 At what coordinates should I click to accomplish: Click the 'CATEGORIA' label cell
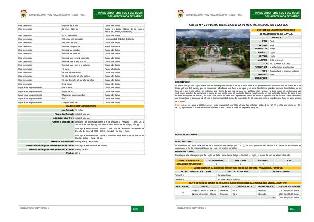260,68
